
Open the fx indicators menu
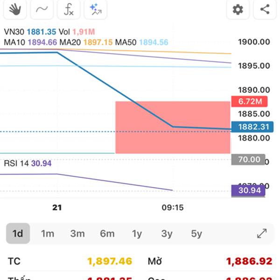click(69, 9)
